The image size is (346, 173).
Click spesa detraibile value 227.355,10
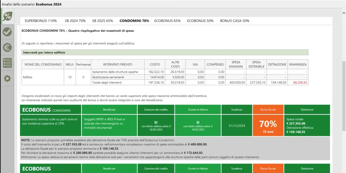258,82
